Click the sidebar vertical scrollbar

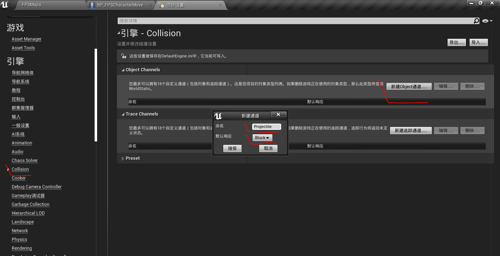pyautogui.click(x=96, y=95)
